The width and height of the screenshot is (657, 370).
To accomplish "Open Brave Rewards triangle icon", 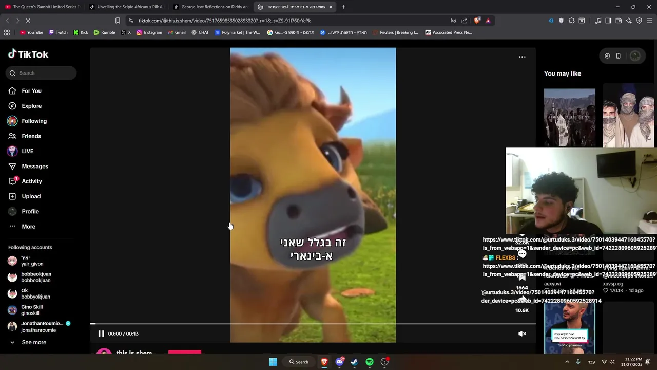I will 488,21.
